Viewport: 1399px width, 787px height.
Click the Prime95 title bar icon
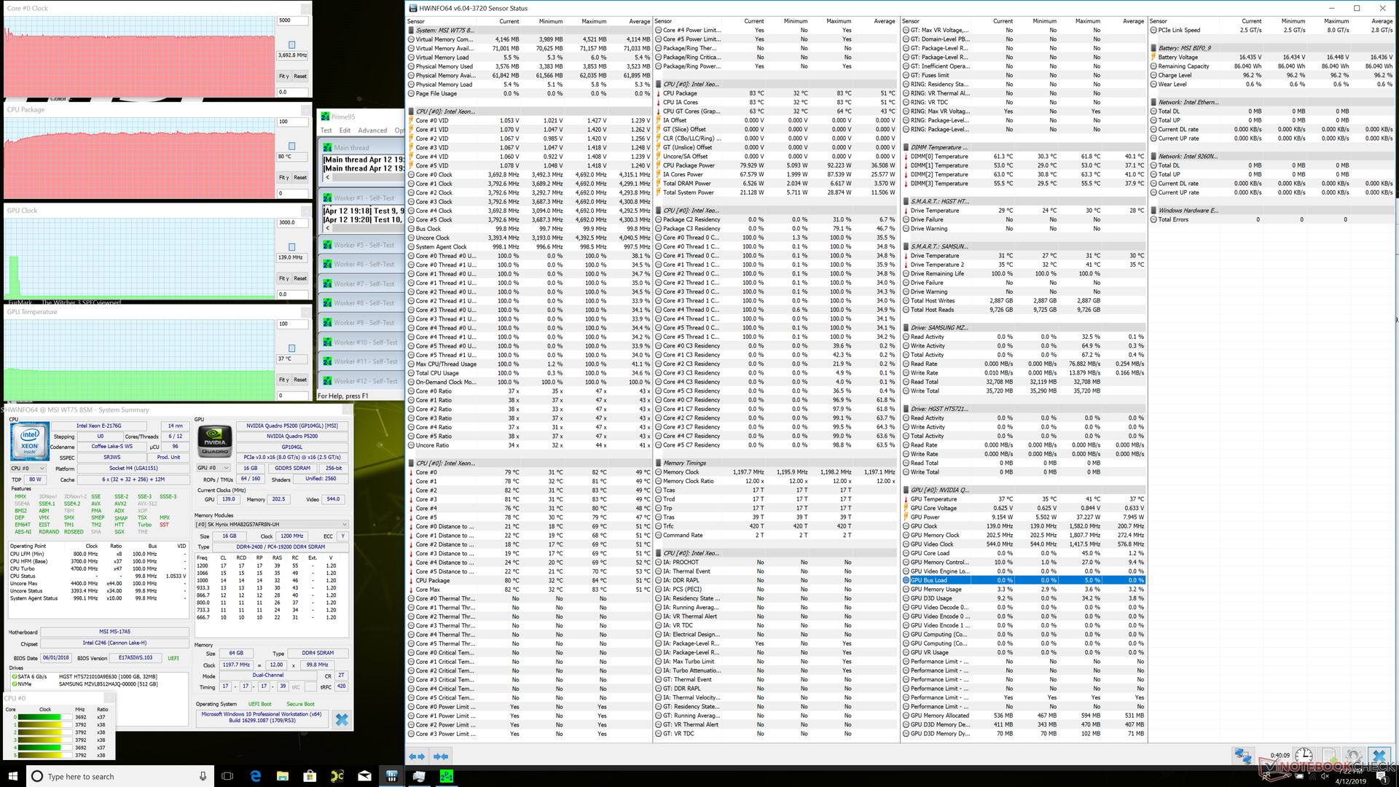coord(326,117)
